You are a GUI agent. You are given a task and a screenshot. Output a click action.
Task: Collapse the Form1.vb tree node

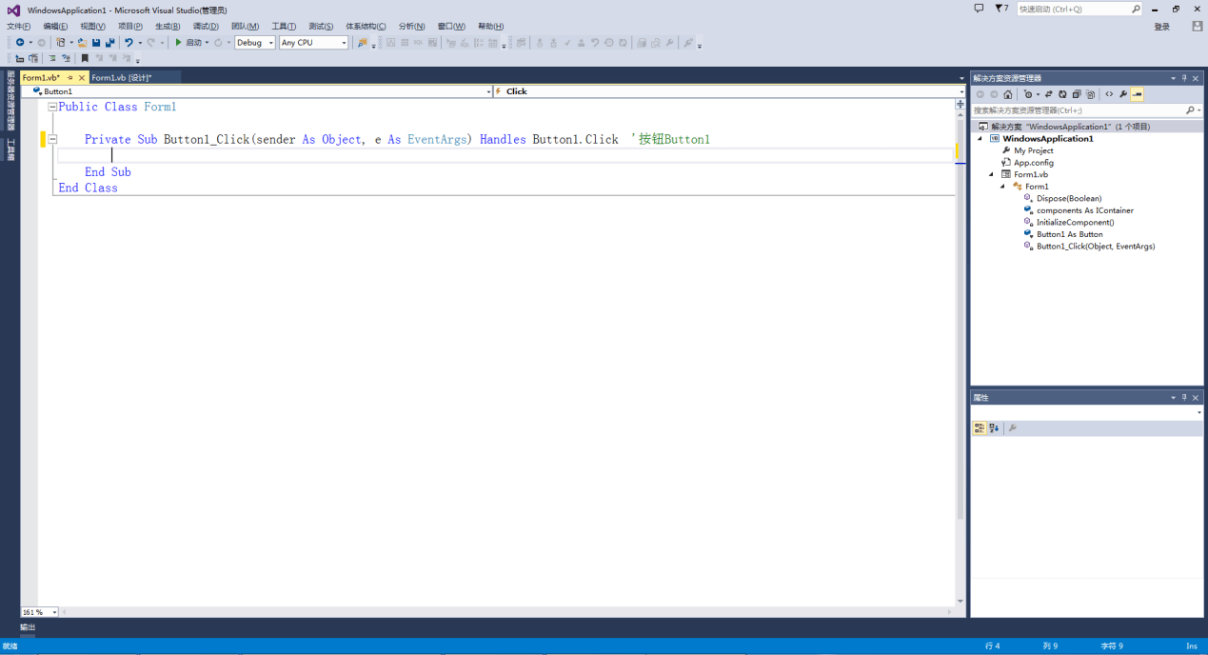point(991,174)
